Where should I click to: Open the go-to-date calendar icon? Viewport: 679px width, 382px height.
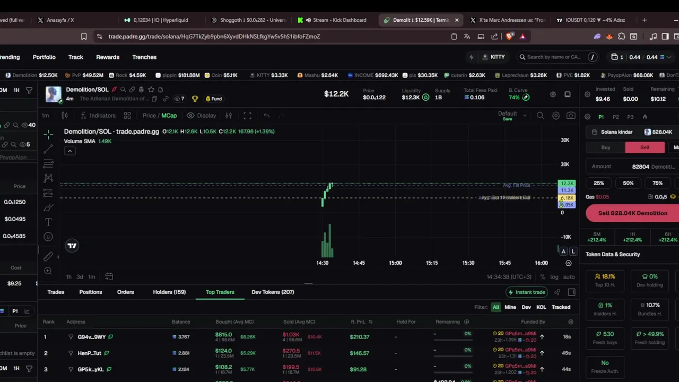click(x=109, y=276)
